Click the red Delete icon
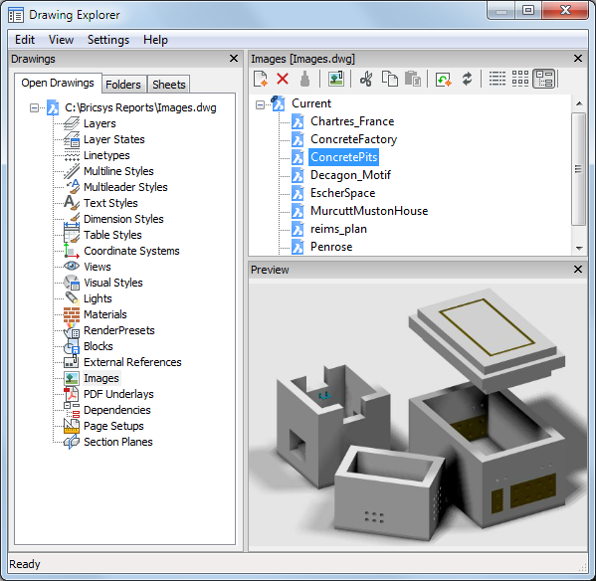The height and width of the screenshot is (581, 596). coord(283,79)
